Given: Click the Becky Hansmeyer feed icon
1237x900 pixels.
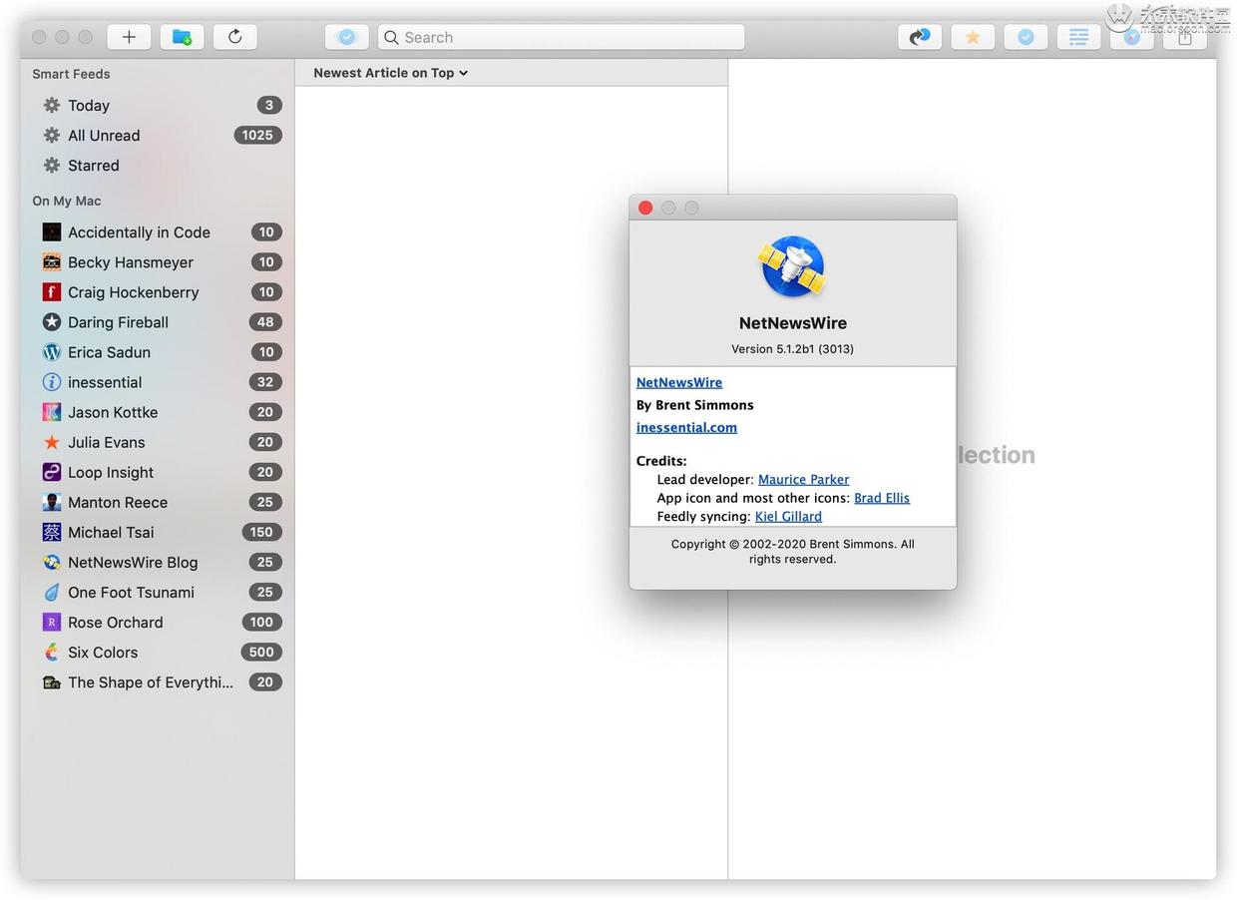Looking at the screenshot, I should 52,261.
